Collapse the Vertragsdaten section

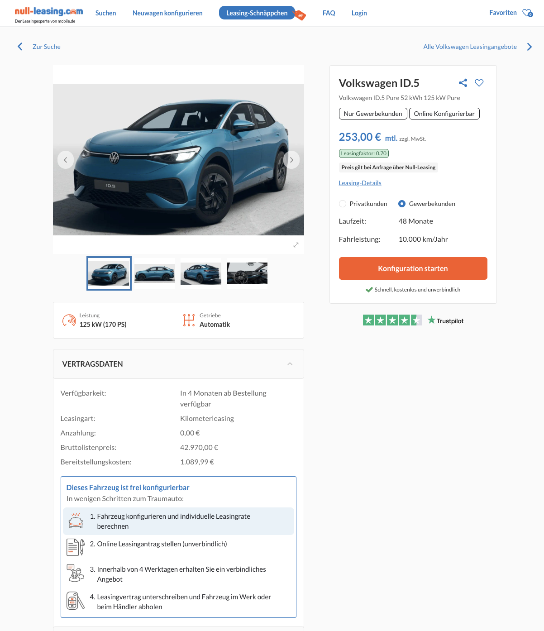(290, 364)
